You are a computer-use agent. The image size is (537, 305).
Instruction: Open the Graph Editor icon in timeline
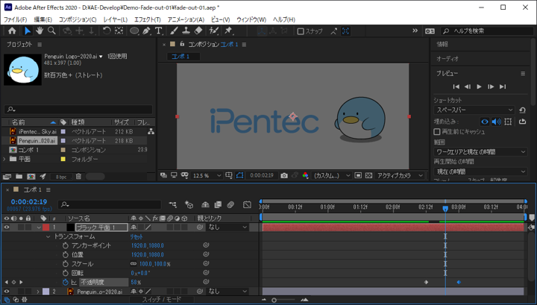247,205
